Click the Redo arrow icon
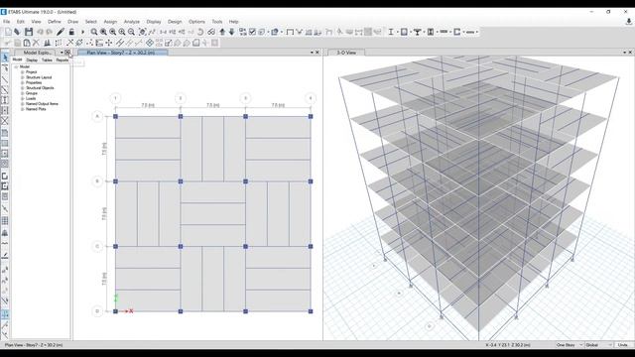635x357 pixels. [x=49, y=32]
